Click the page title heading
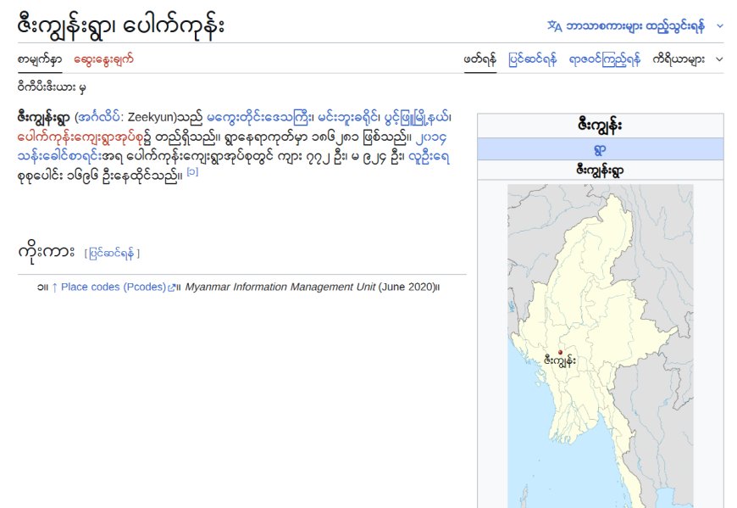Screen dimensions: 737x508 click(121, 26)
